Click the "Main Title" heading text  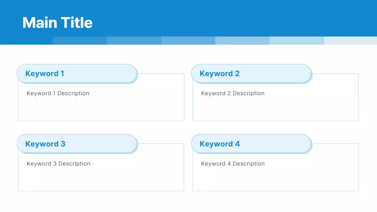click(x=57, y=23)
